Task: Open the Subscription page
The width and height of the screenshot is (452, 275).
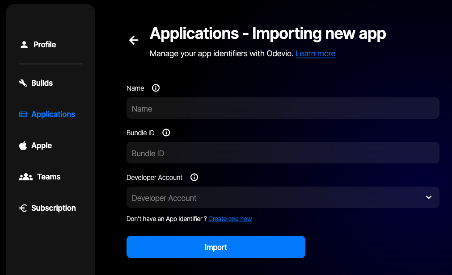Action: coord(53,208)
